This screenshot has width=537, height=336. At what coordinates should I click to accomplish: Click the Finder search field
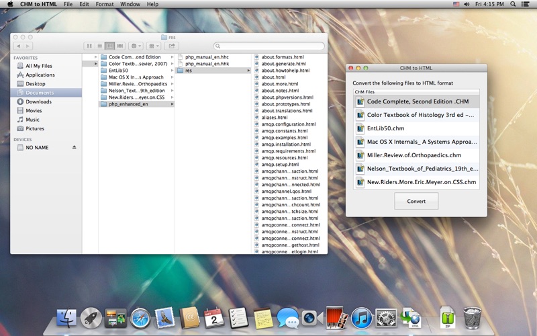[269, 46]
